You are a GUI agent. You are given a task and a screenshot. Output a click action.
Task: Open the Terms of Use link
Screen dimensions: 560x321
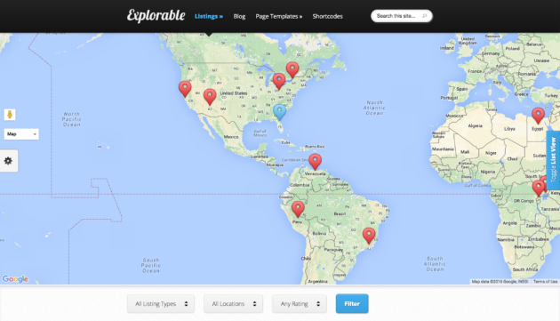tap(546, 282)
